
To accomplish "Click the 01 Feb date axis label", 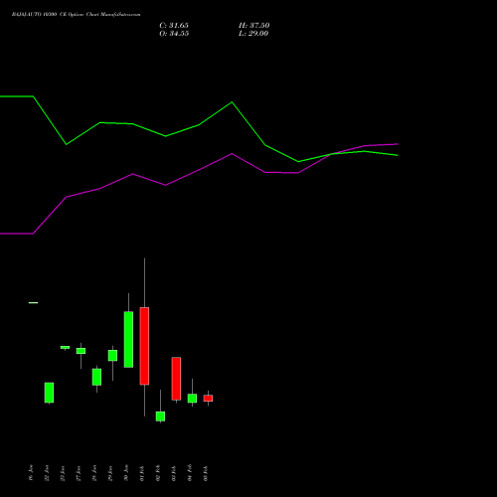I will coord(142,473).
